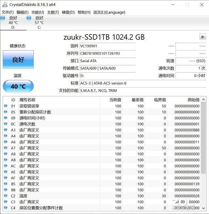Click status dot for attribute C2 温度
This screenshot has width=209, height=214.
click(x=6, y=196)
